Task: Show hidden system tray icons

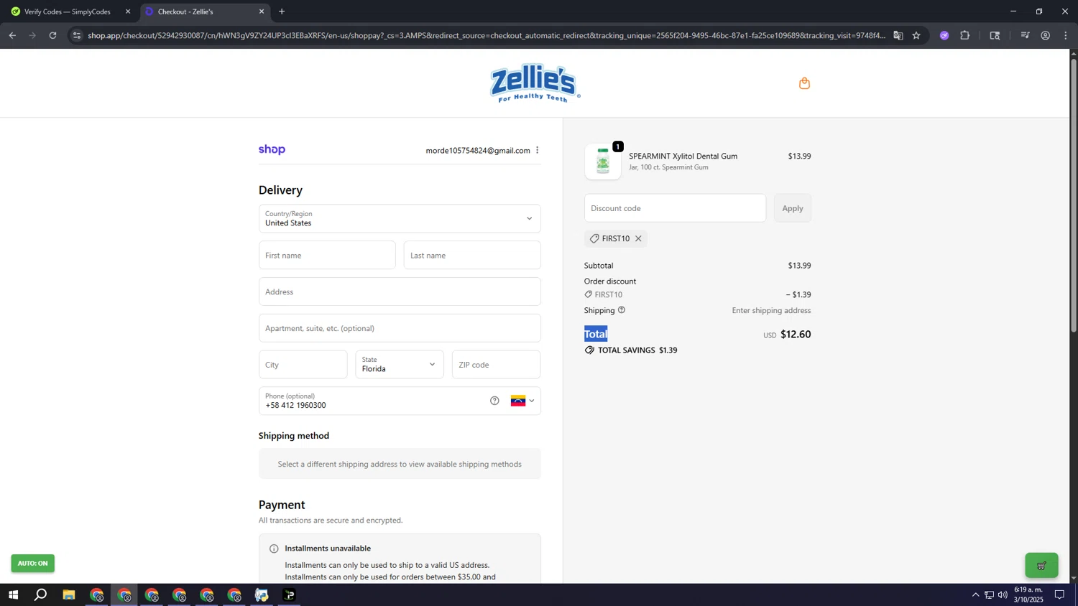Action: (975, 595)
